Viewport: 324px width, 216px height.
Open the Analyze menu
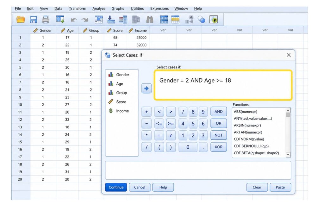point(99,9)
